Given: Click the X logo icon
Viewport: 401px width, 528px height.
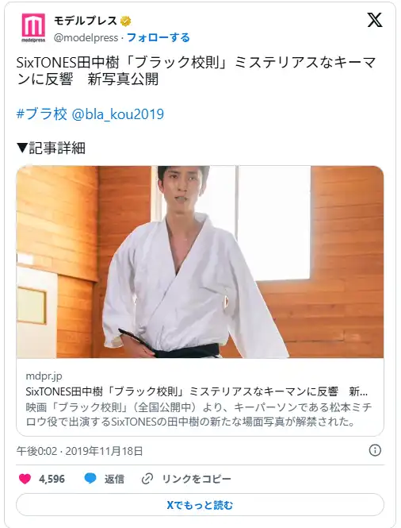Looking at the screenshot, I should point(374,20).
